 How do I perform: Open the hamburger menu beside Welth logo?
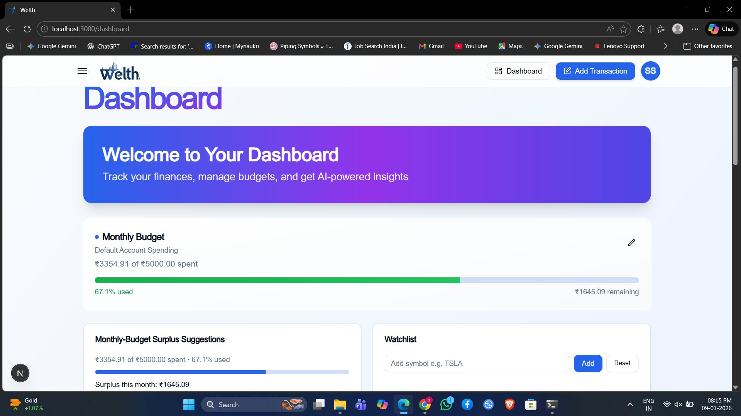82,71
